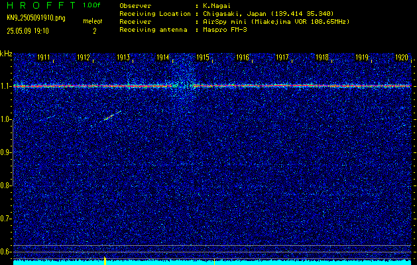Click the 0.9 frequency axis label
The image size is (417, 265).
pyautogui.click(x=5, y=152)
